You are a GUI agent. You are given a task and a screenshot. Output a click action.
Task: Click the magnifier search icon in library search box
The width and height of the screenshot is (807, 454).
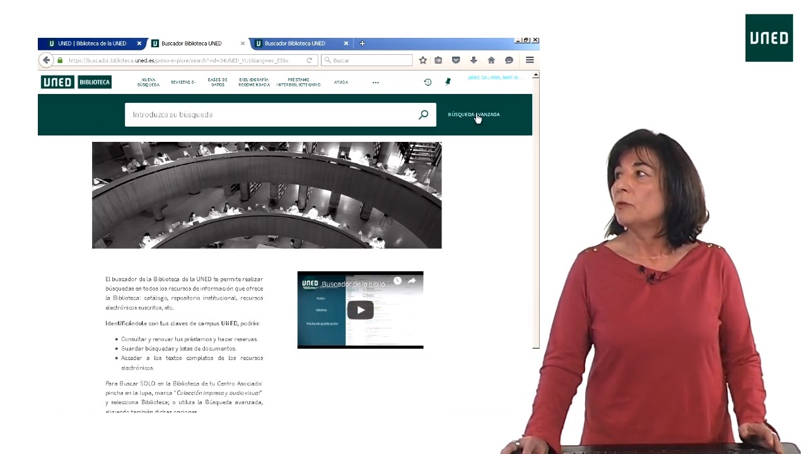tap(423, 115)
